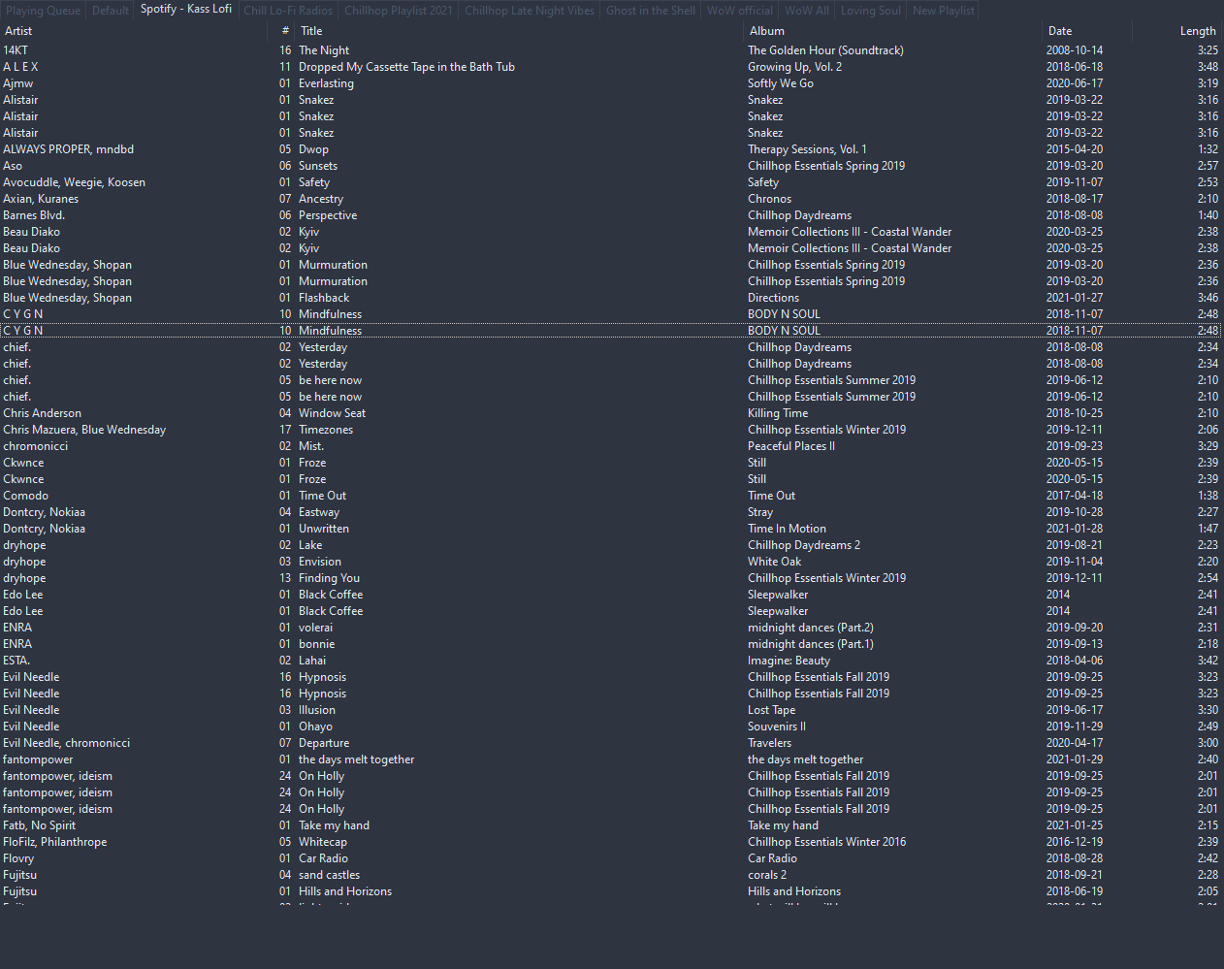Image resolution: width=1224 pixels, height=969 pixels.
Task: Select 'Time Out' by Comodo
Action: (322, 496)
